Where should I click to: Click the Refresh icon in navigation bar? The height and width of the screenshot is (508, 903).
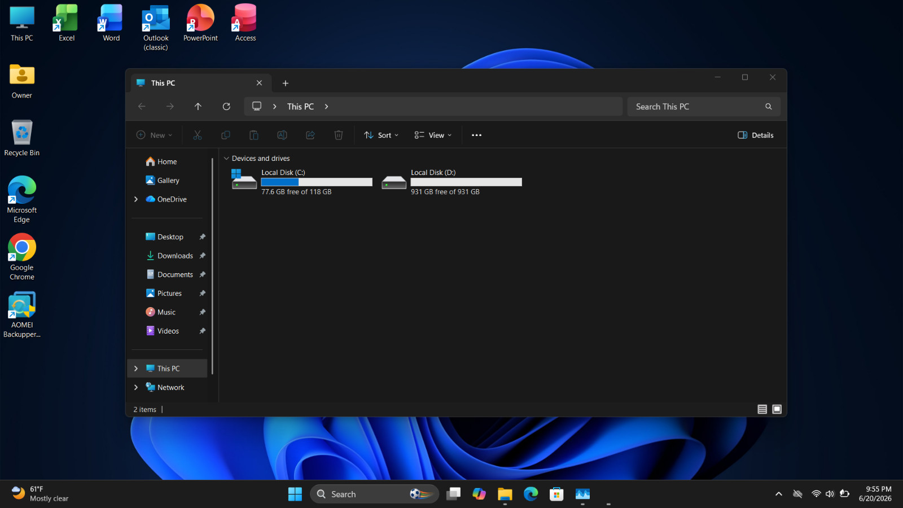[x=226, y=107]
